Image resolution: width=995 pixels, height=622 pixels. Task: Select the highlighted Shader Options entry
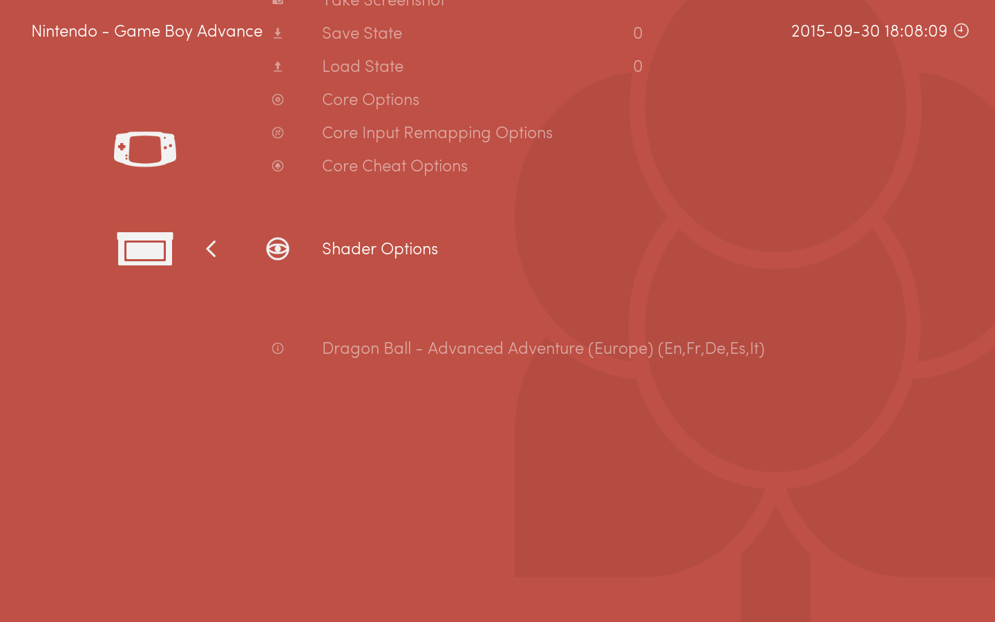(380, 249)
